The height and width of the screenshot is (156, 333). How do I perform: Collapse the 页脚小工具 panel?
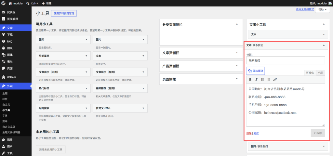(x=324, y=24)
